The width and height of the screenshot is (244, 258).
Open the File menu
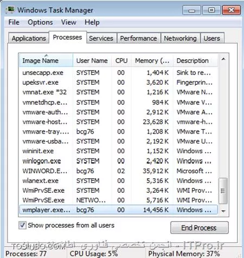14,22
